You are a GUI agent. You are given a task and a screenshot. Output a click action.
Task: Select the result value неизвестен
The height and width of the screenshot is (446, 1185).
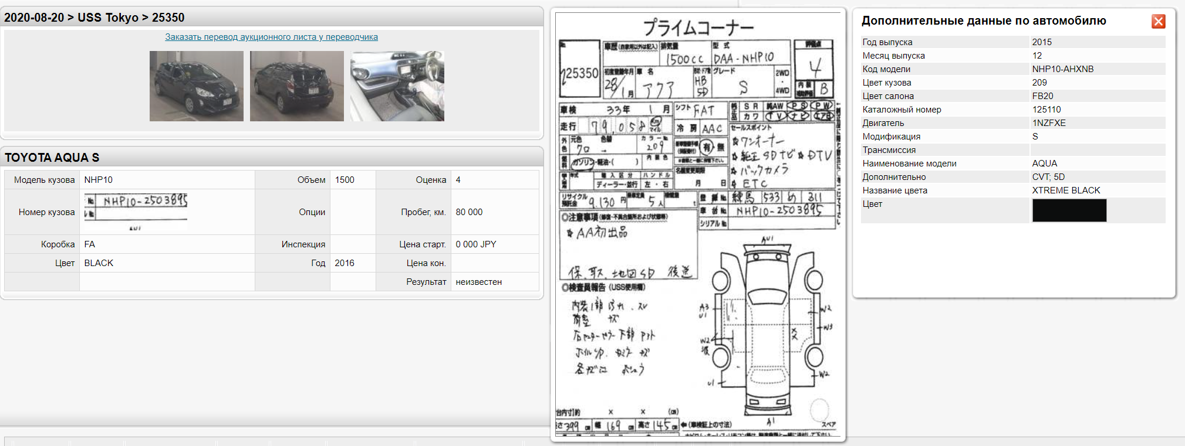coord(479,282)
